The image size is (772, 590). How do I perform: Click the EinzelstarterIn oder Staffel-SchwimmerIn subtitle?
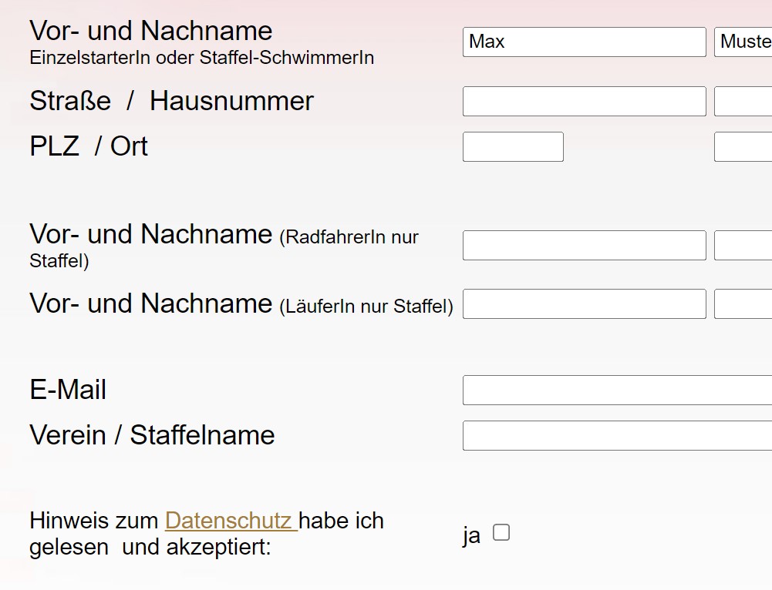(x=201, y=58)
